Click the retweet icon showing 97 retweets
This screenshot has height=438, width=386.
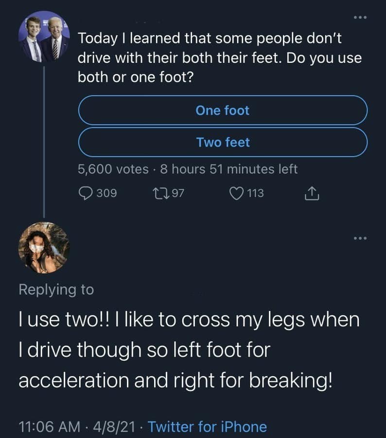[160, 194]
